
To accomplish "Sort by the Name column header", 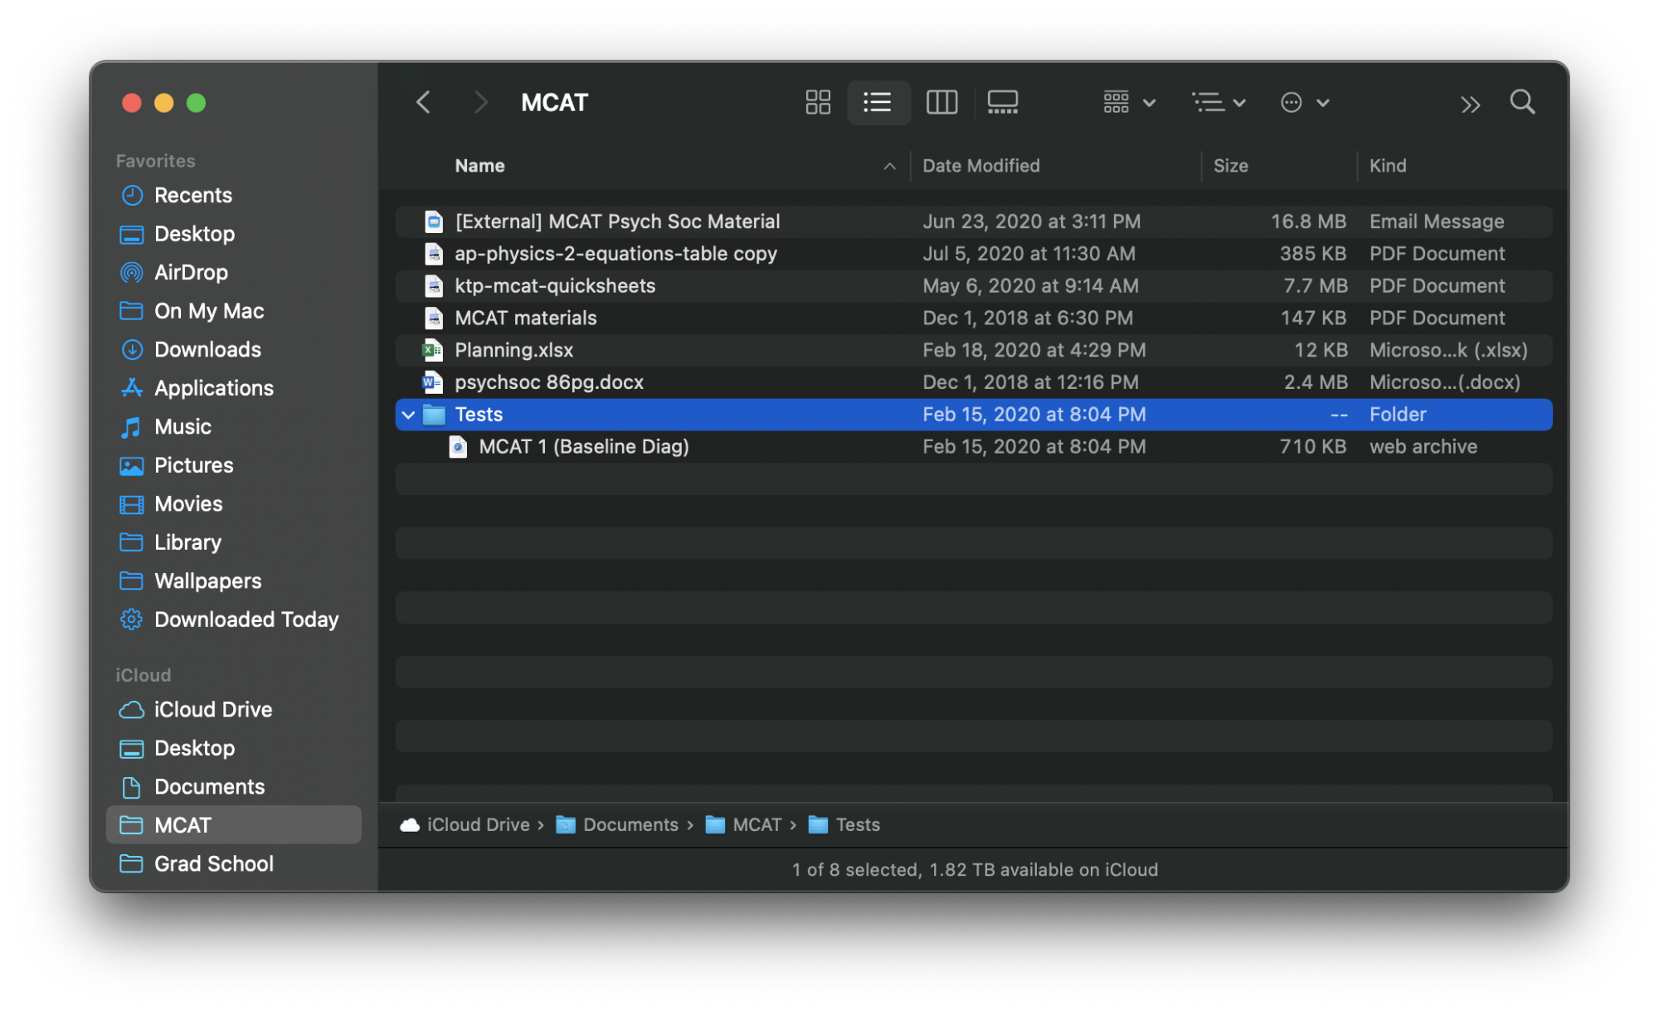I will click(x=479, y=166).
